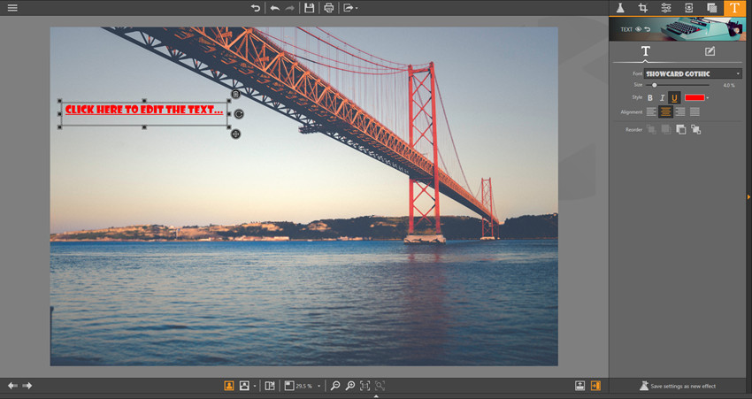Viewport: 752px width, 399px height.
Task: Go to next image with right arrow
Action: point(27,386)
